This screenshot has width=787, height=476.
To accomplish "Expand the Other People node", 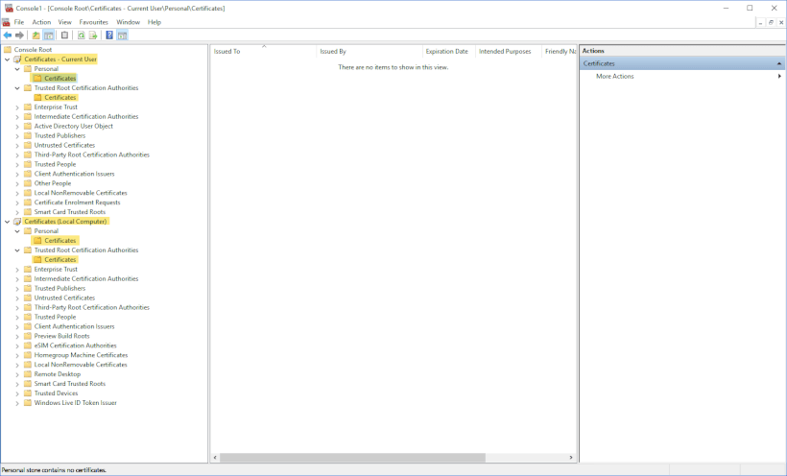I will [x=17, y=183].
